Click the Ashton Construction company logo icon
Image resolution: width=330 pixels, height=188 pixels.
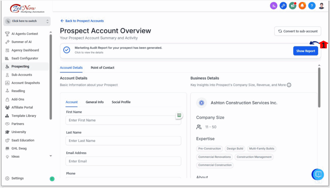point(201,103)
